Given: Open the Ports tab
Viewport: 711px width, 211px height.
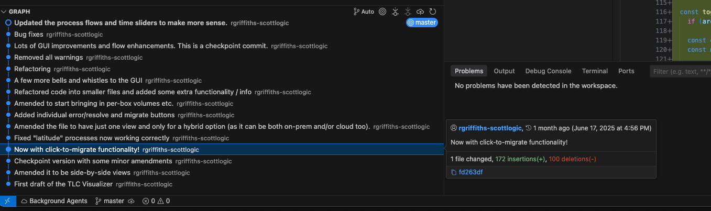Looking at the screenshot, I should (x=626, y=71).
